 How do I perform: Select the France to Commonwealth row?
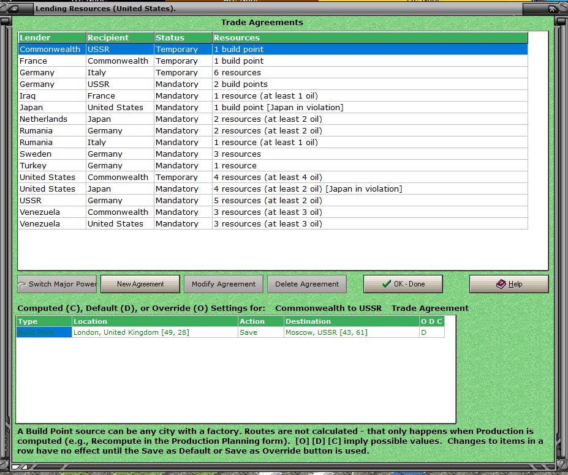(x=273, y=61)
